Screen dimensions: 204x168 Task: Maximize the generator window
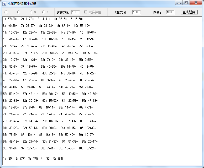click(x=186, y=3)
